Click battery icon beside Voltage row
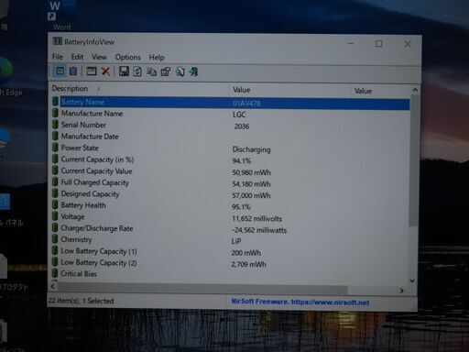Screen dimensions: 469x352 pos(55,216)
